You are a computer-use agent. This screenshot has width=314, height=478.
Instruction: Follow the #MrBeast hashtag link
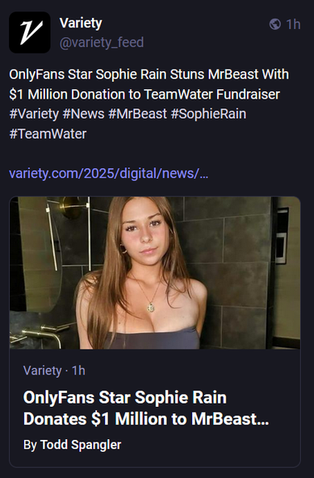[137, 114]
